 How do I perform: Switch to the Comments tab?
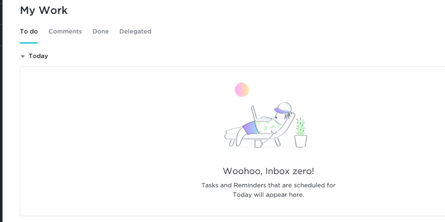click(65, 32)
